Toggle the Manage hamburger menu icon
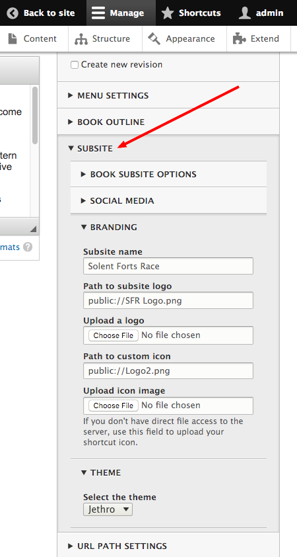Image resolution: width=297 pixels, height=557 pixels. [x=98, y=13]
